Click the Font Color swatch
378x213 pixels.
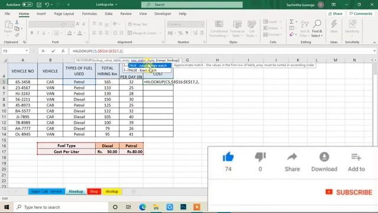[80, 33]
